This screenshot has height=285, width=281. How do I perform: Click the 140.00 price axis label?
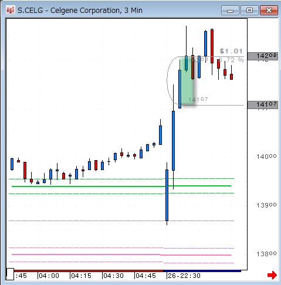tap(266, 157)
